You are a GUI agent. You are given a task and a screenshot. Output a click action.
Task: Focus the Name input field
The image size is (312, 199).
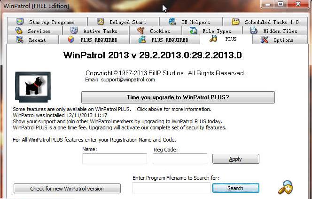(x=115, y=159)
